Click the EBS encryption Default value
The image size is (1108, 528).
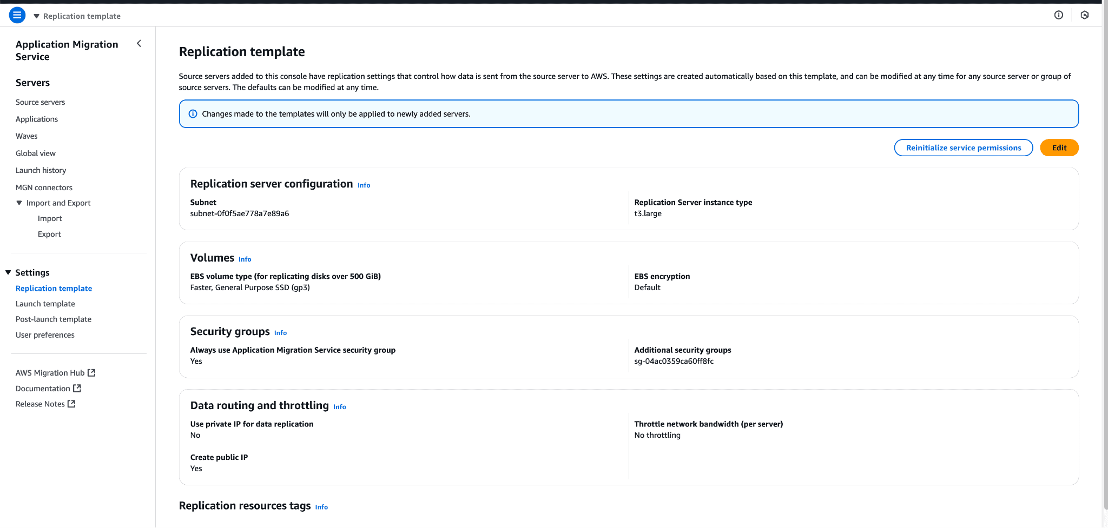tap(647, 288)
